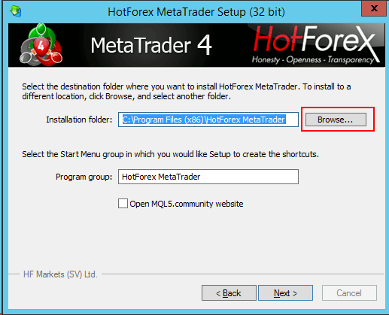Click the Program group label
Screen dimensions: 389x315
(x=84, y=177)
